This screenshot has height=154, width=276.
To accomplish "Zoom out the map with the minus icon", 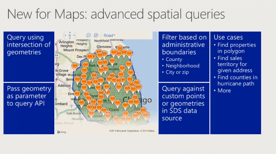I will pos(89,35).
